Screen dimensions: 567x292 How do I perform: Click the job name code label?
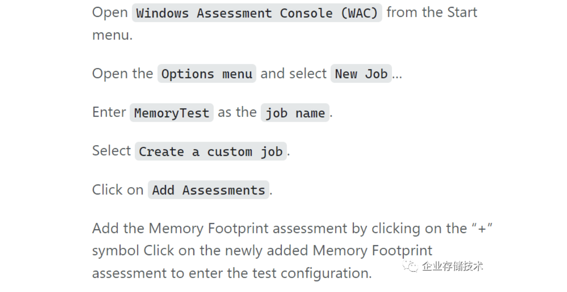click(295, 113)
